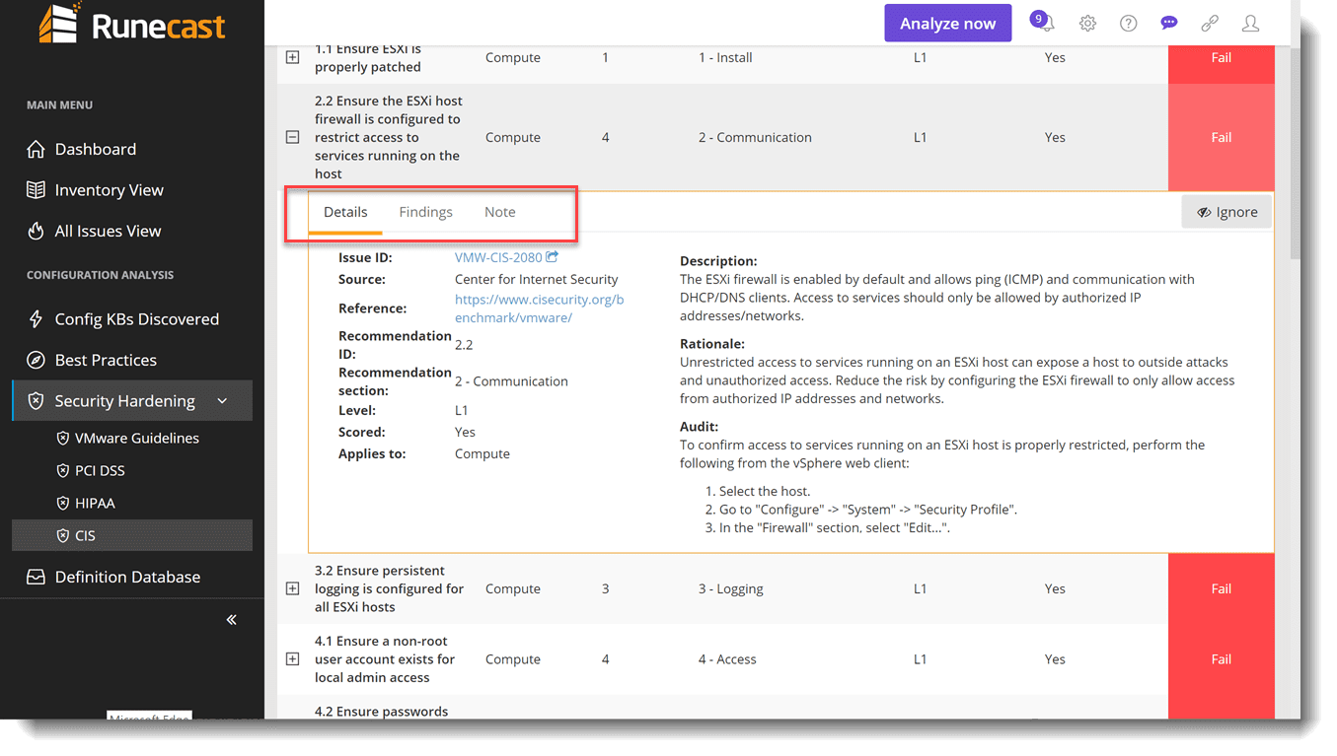The image size is (1337, 756).
Task: Collapse the sidebar with double chevron
Action: (x=231, y=620)
